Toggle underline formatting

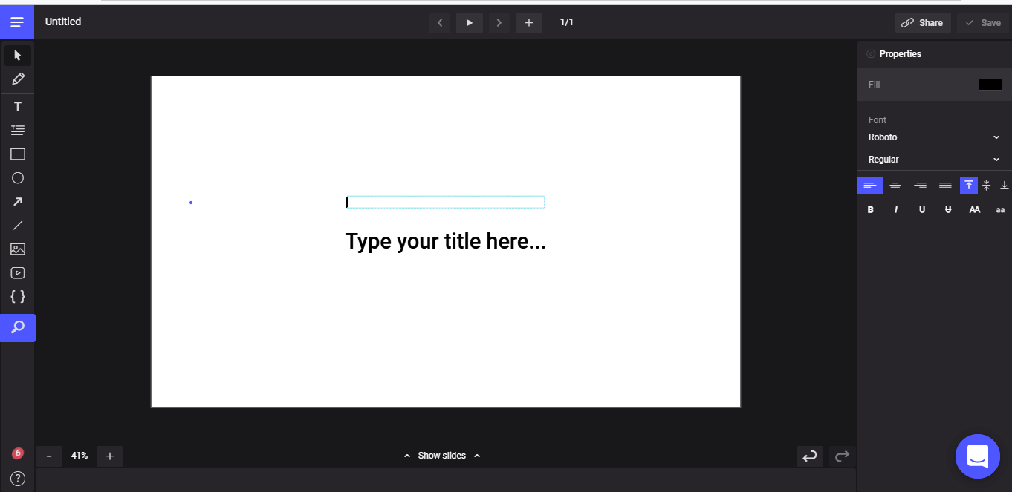(922, 210)
